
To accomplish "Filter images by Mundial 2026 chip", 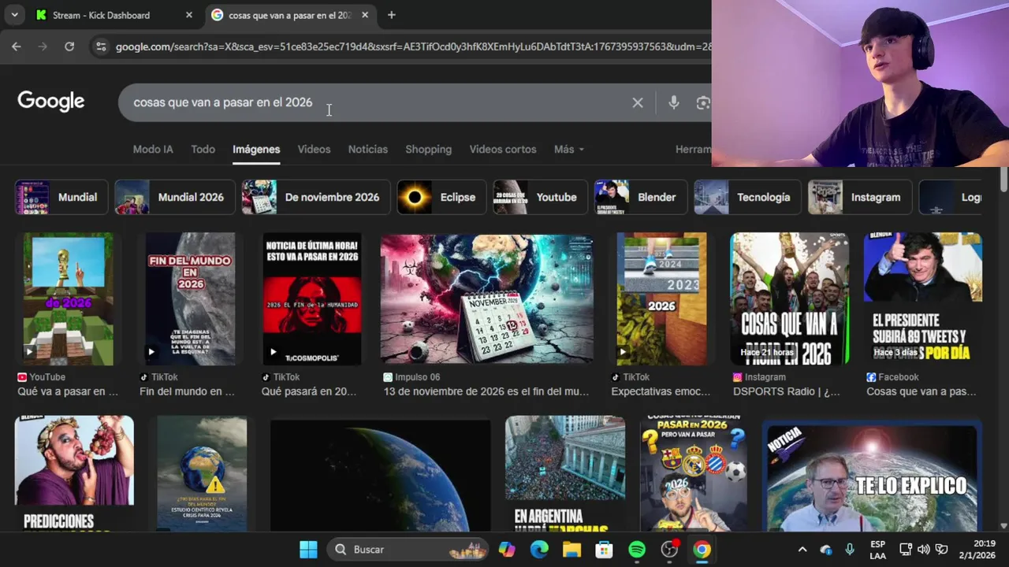I will (173, 197).
